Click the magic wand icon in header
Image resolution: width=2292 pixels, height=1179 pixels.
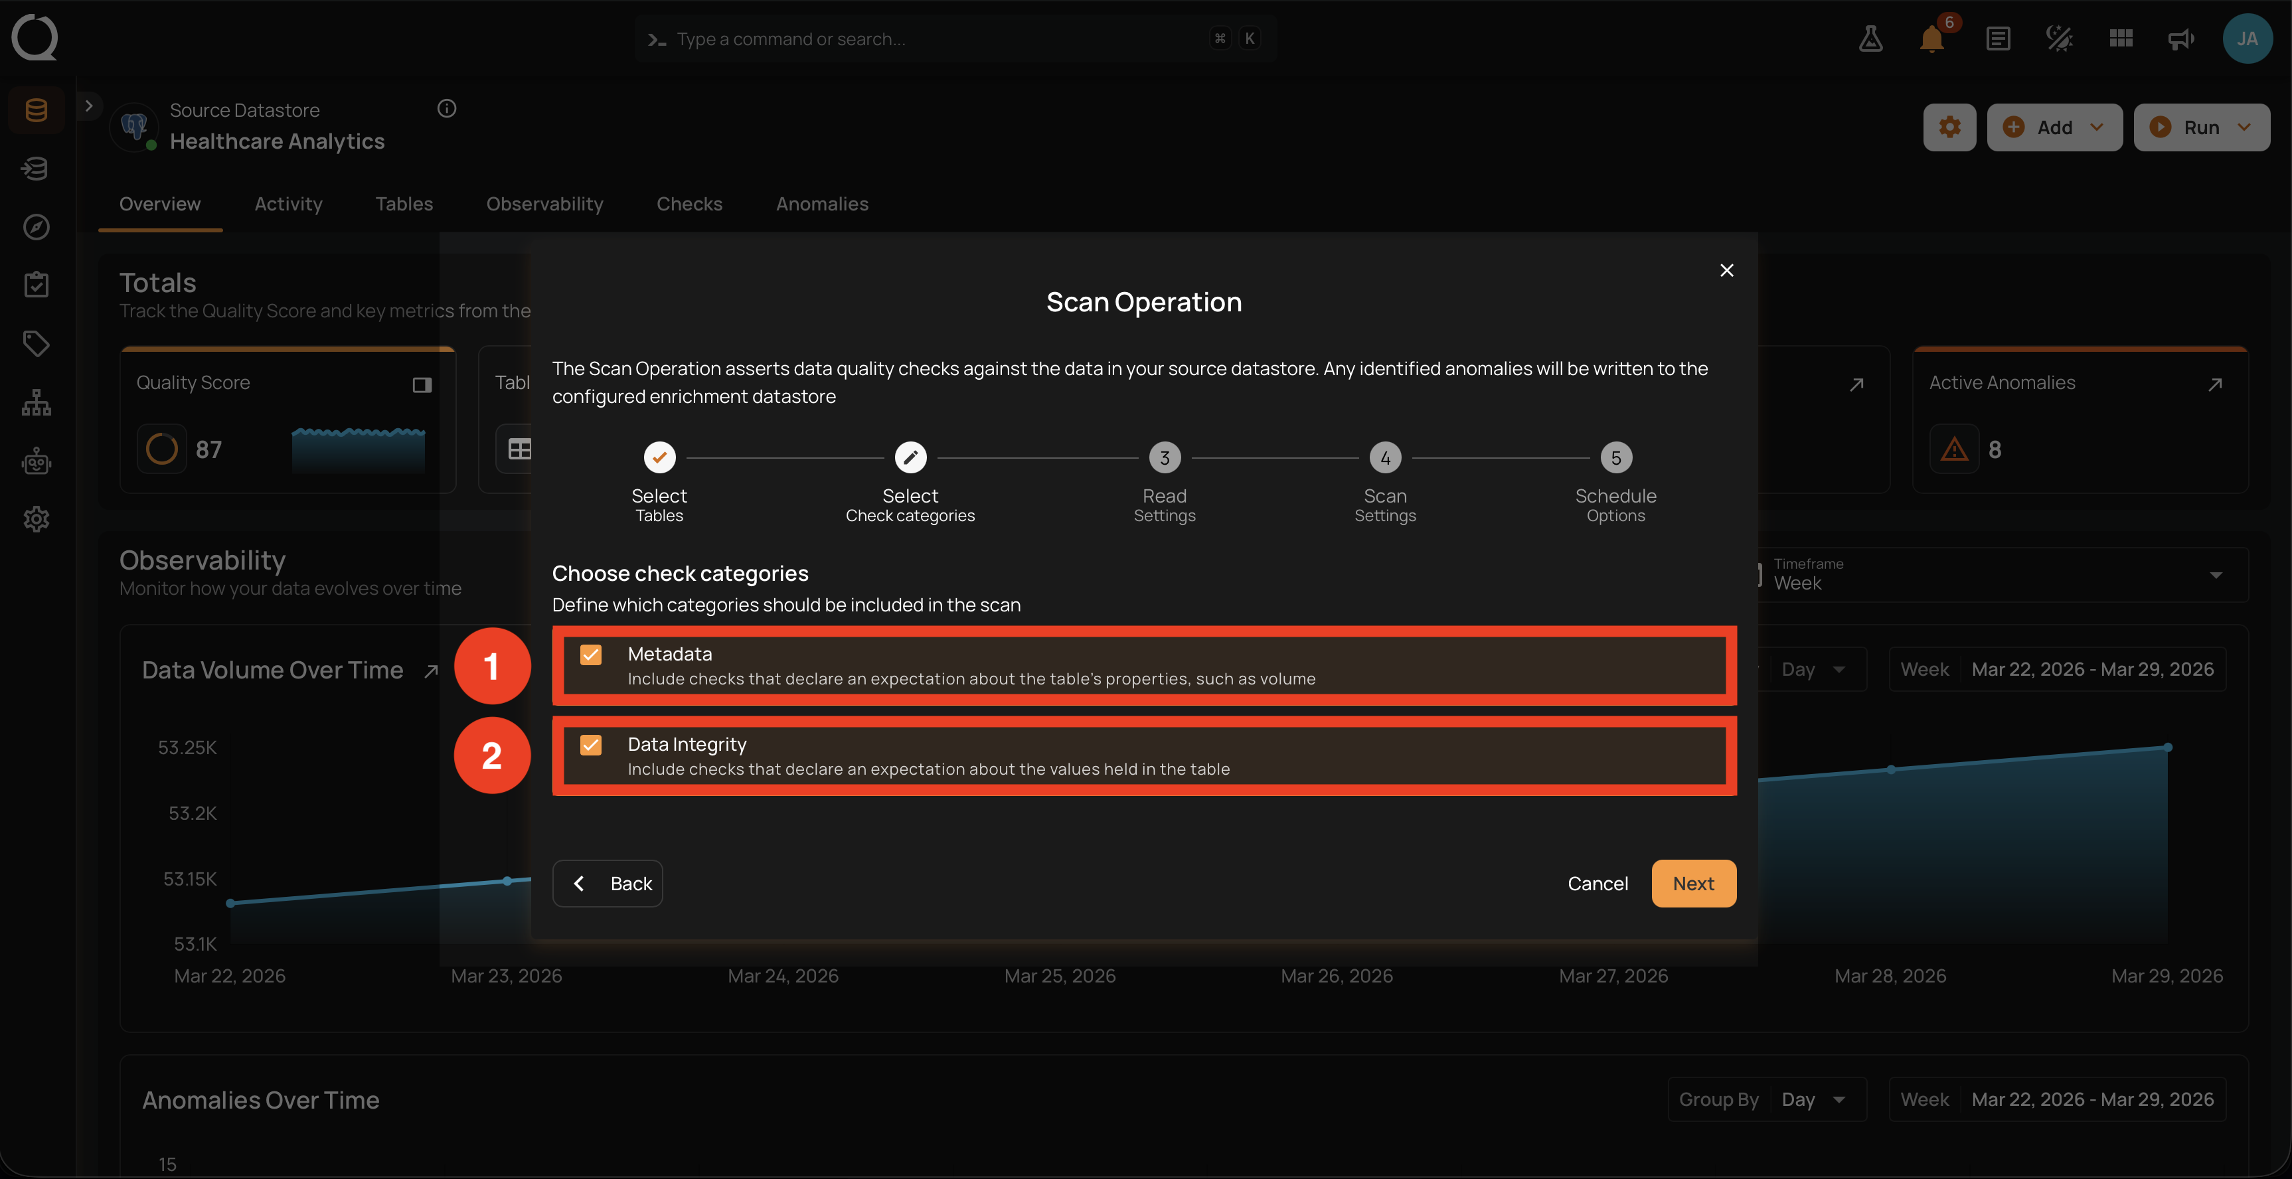2060,39
